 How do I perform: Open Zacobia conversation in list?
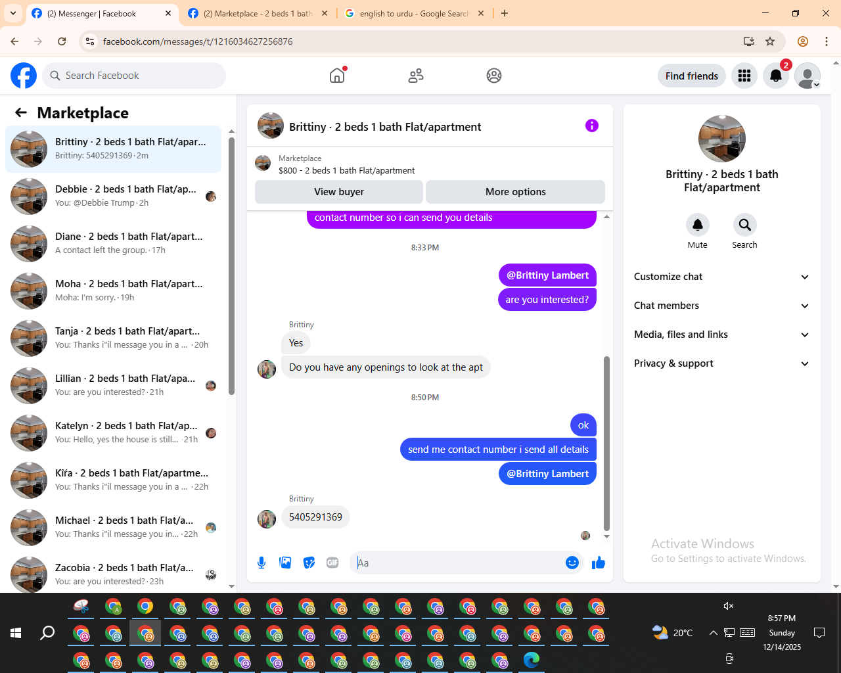tap(113, 574)
